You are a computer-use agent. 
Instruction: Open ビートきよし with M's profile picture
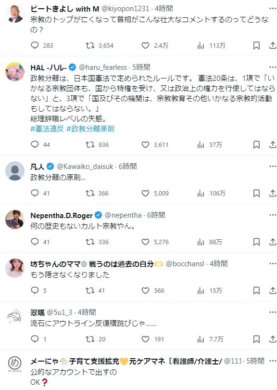[x=15, y=13]
